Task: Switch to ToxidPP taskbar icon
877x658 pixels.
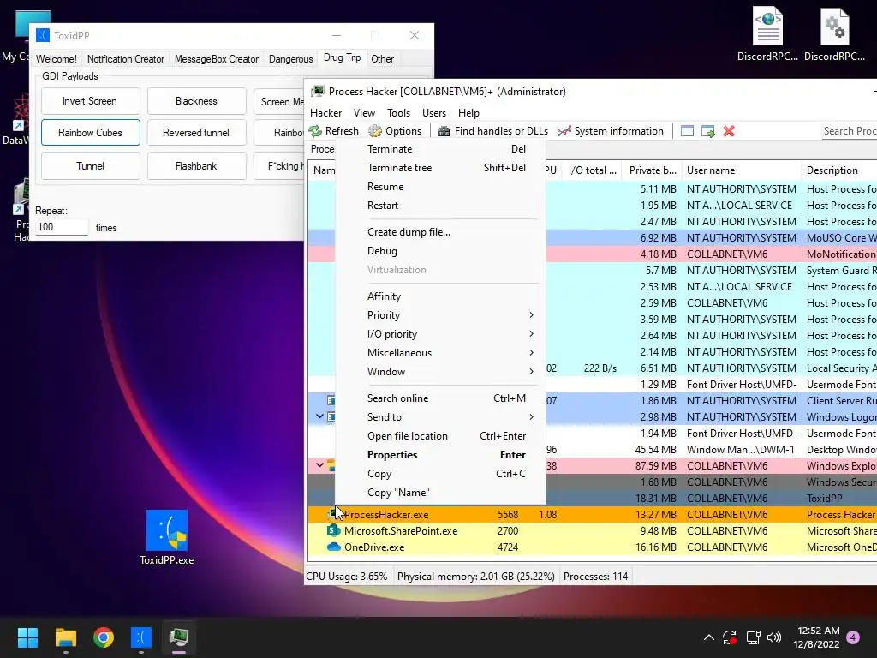Action: [141, 637]
